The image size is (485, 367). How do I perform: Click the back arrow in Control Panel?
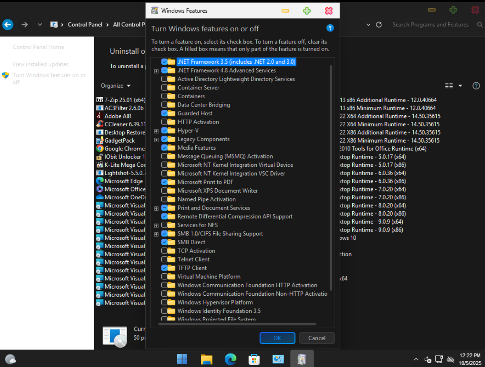tap(8, 25)
